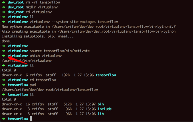Click the "New python executable" output line
The width and height of the screenshot is (193, 122).
87,27
